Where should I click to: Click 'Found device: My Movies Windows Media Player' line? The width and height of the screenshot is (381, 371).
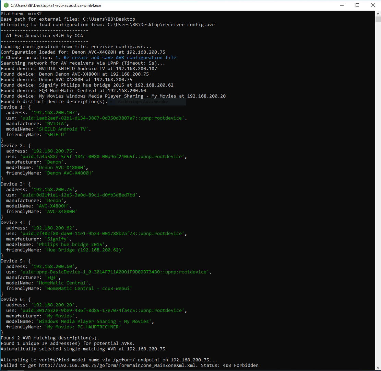pyautogui.click(x=113, y=96)
